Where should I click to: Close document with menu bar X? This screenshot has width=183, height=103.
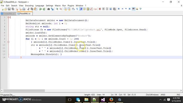[x=181, y=6]
